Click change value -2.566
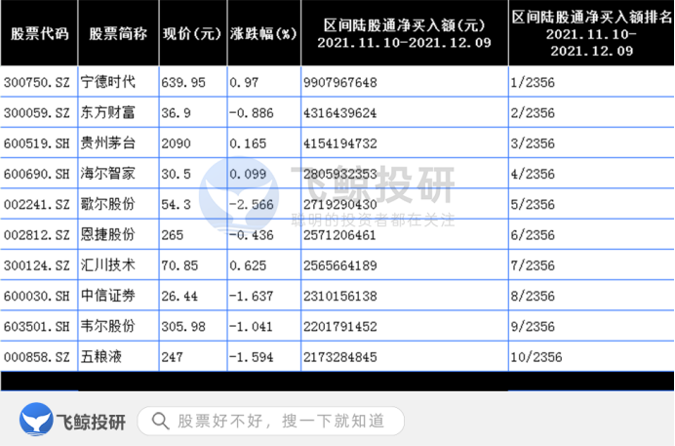 click(252, 204)
